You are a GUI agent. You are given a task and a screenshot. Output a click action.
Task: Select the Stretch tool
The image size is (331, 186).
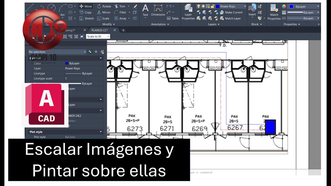pyautogui.click(x=87, y=18)
